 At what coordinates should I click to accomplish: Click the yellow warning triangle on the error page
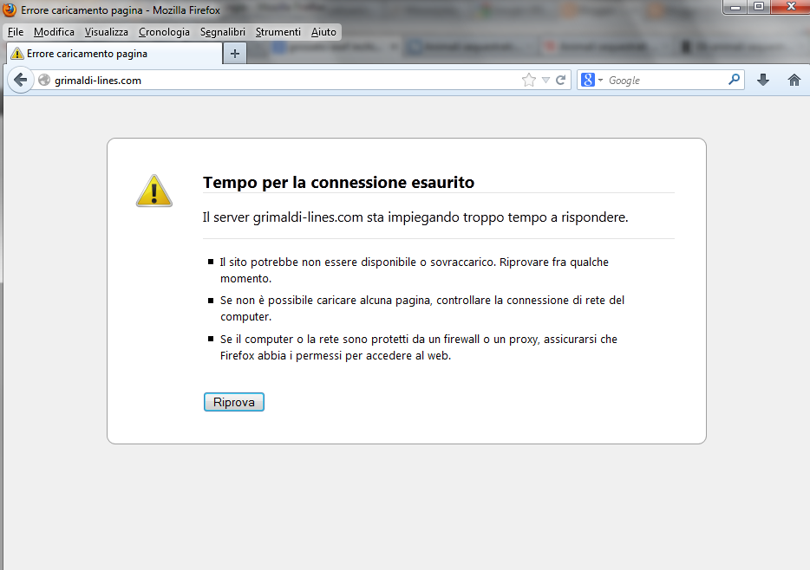(x=154, y=191)
